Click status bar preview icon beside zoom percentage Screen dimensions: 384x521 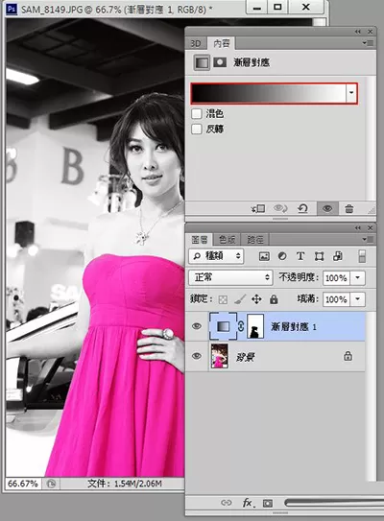tap(51, 484)
